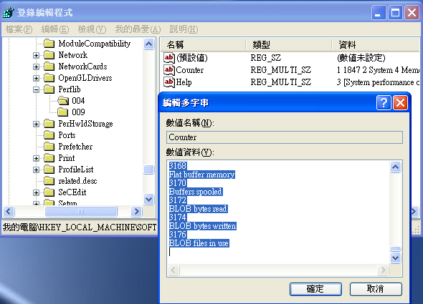The width and height of the screenshot is (423, 304).
Task: Maximize the Registry Editor window
Action: click(395, 12)
